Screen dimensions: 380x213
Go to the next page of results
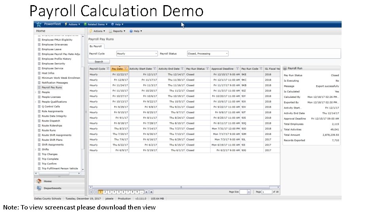click(x=146, y=192)
